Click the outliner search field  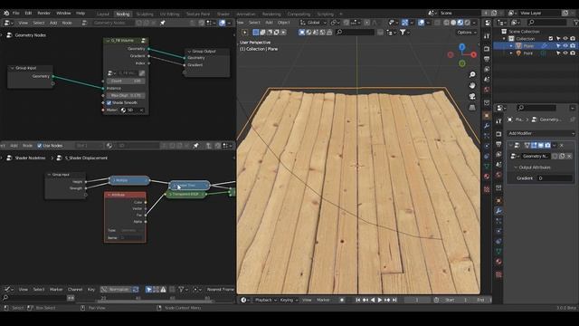click(546, 23)
